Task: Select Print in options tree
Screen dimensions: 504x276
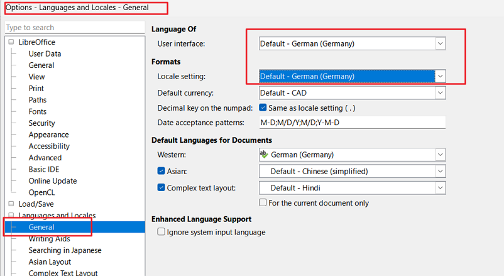Action: pos(36,89)
